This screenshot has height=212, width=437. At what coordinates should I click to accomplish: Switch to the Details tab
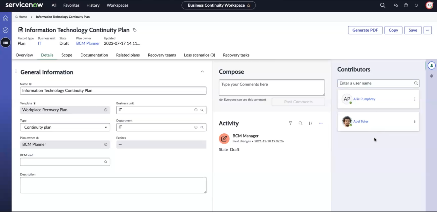point(47,55)
